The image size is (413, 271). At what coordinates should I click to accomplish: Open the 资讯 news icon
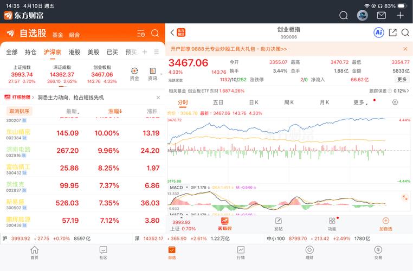[152, 74]
